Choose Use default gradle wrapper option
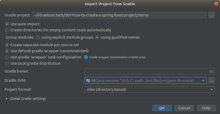The width and height of the screenshot is (220, 114). [7, 51]
